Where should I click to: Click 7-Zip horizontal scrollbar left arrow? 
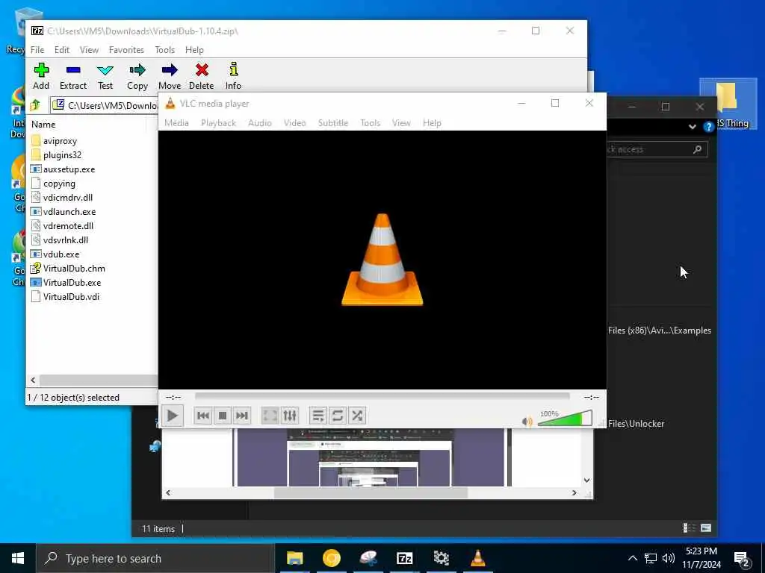(x=33, y=380)
